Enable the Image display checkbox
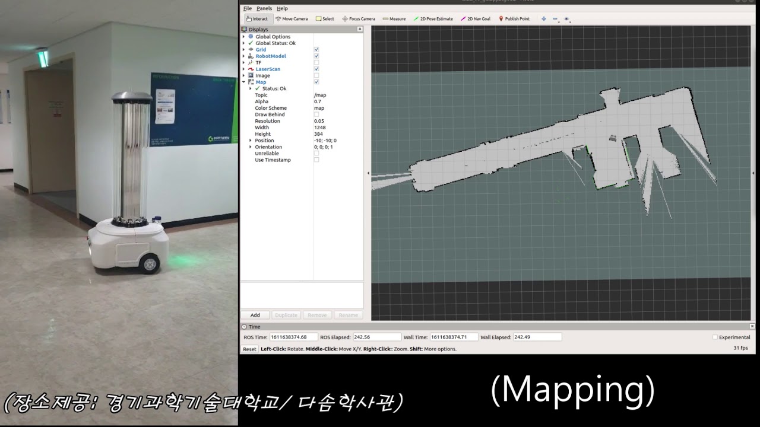 pos(316,75)
